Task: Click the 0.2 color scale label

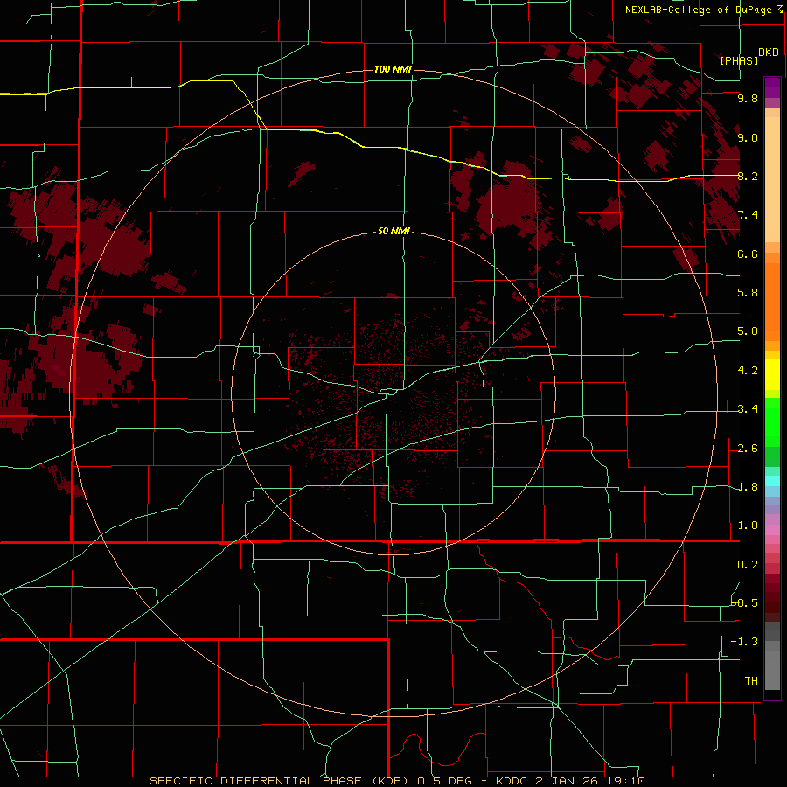Action: click(748, 565)
